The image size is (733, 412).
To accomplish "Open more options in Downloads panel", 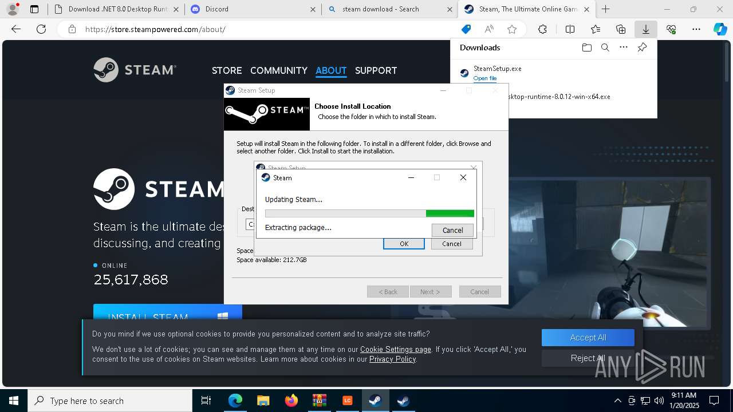I will point(624,47).
